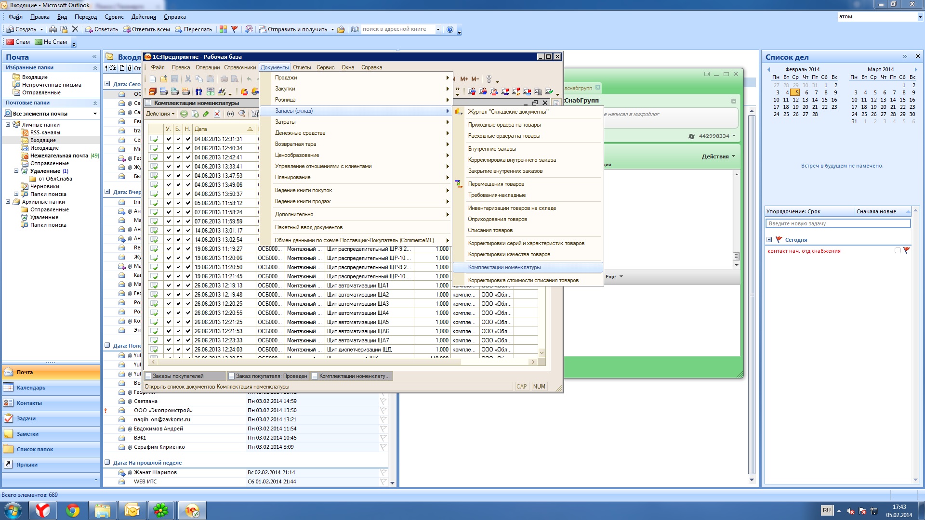Viewport: 925px width, 520px height.
Task: Click the 1C cut scissors icon
Action: pos(188,79)
